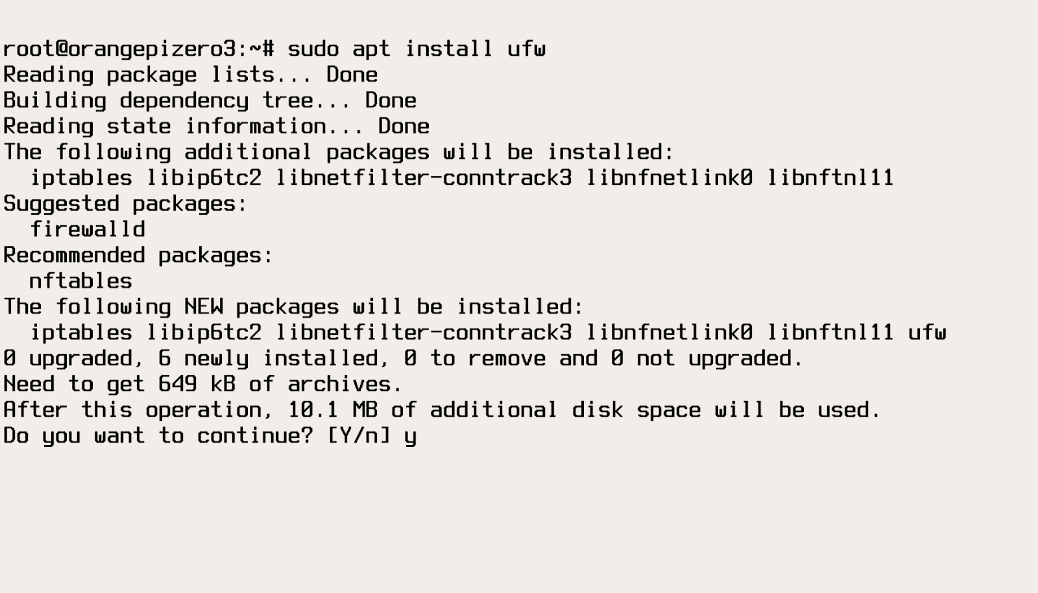Click the 'Recommended packages:' heading
The height and width of the screenshot is (593, 1038).
[138, 256]
